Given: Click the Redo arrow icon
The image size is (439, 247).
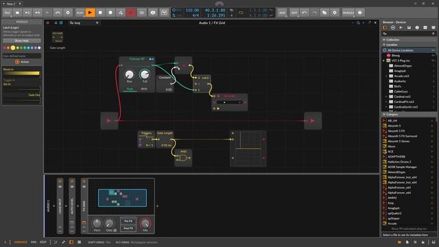Looking at the screenshot, I should 314,12.
